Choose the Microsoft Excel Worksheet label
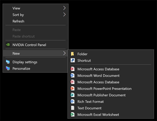The width and height of the screenshot is (157, 121). pyautogui.click(x=98, y=115)
